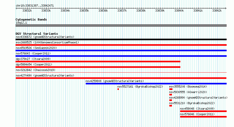Click the ruler's left arrow end
234x127 pixels.
(16, 8)
